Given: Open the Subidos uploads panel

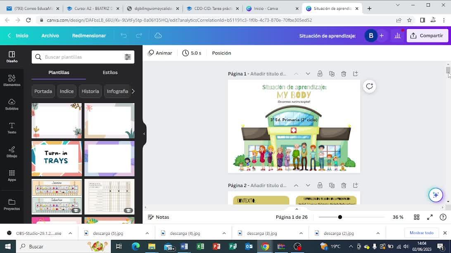Looking at the screenshot, I should point(12,104).
